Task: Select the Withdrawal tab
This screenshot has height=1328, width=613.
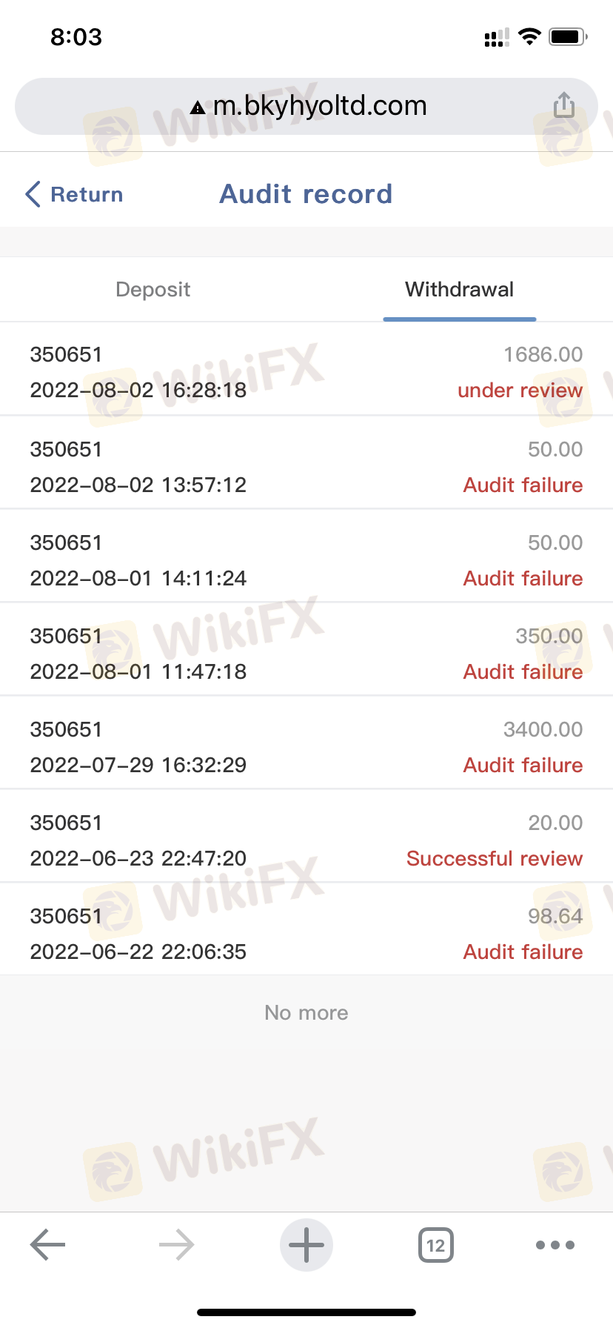Action: 459,290
